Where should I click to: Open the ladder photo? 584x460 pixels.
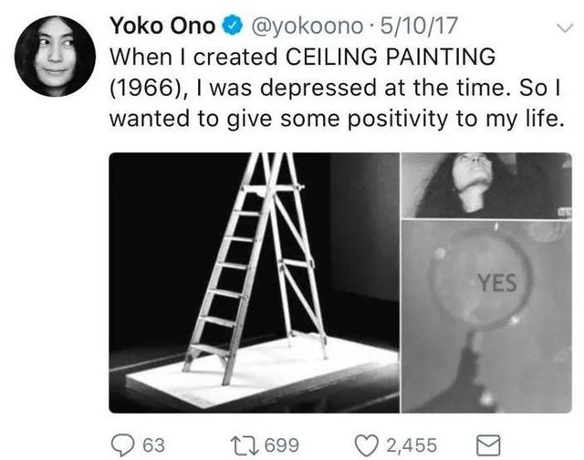coord(255,282)
